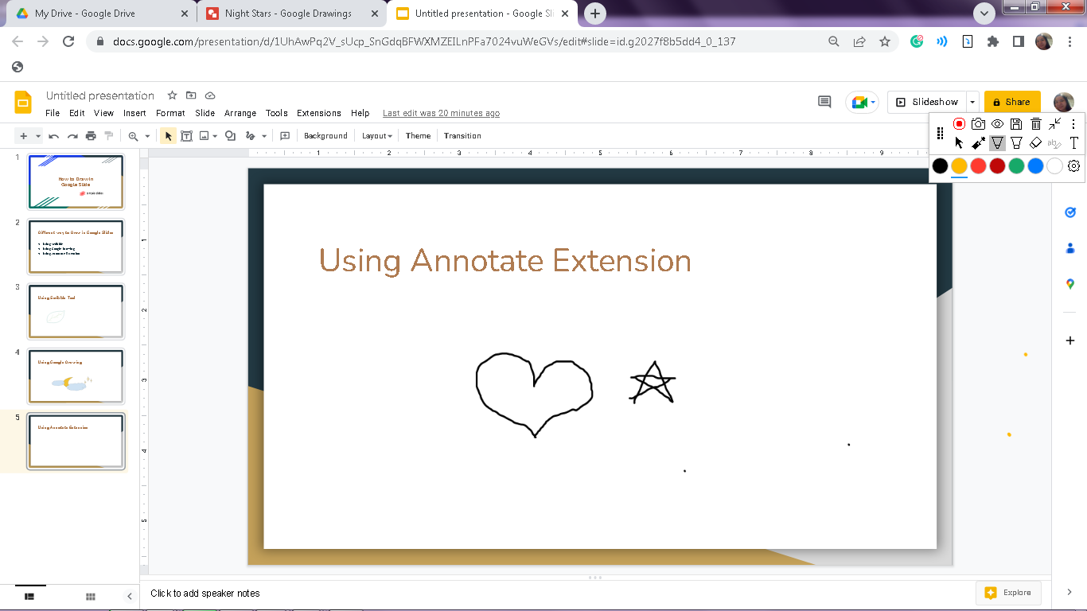Start recording in the Annotate toolbar
The height and width of the screenshot is (611, 1087).
click(959, 124)
